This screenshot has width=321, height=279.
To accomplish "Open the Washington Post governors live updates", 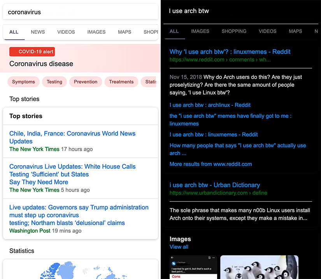I will click(x=79, y=215).
